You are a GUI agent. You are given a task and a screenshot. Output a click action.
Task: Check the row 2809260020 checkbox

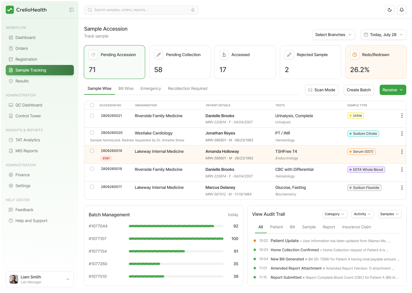[x=92, y=133]
